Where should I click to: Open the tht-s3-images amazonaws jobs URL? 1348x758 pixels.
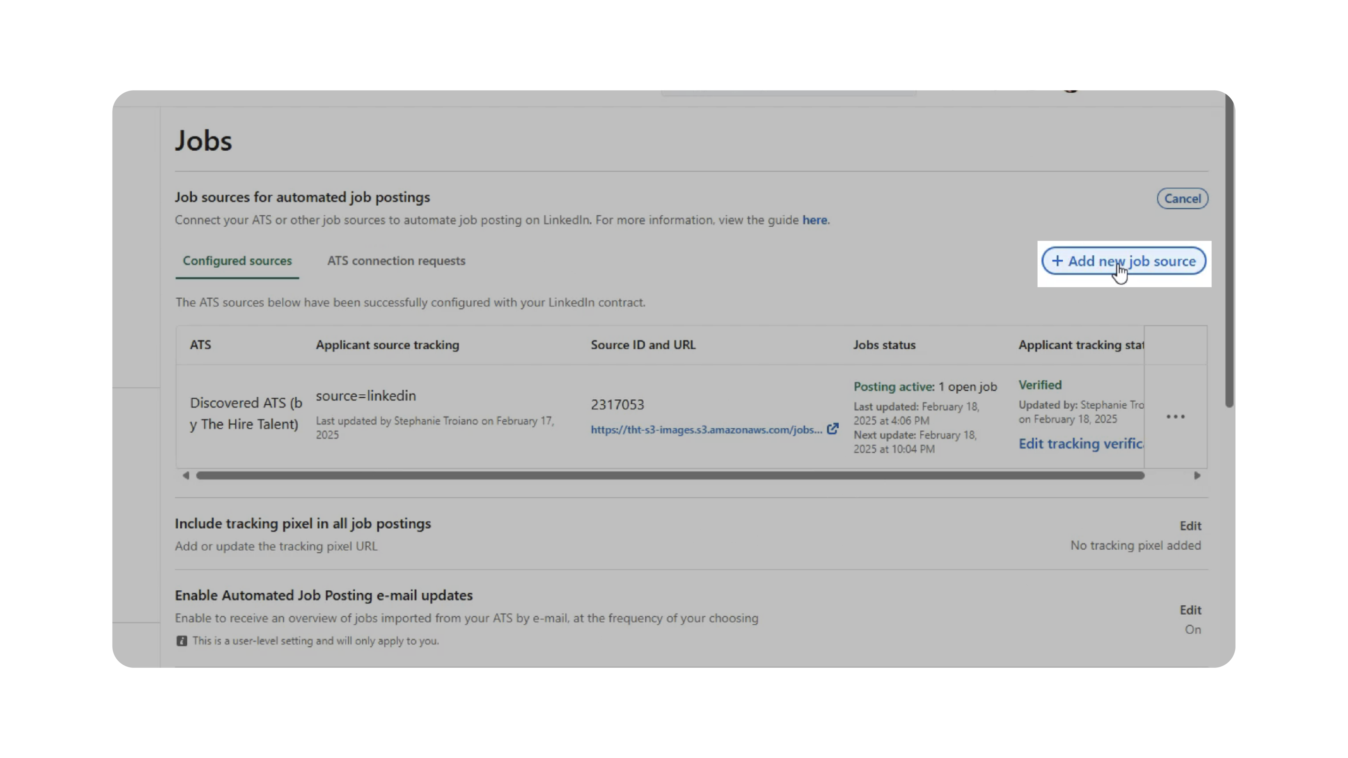706,429
